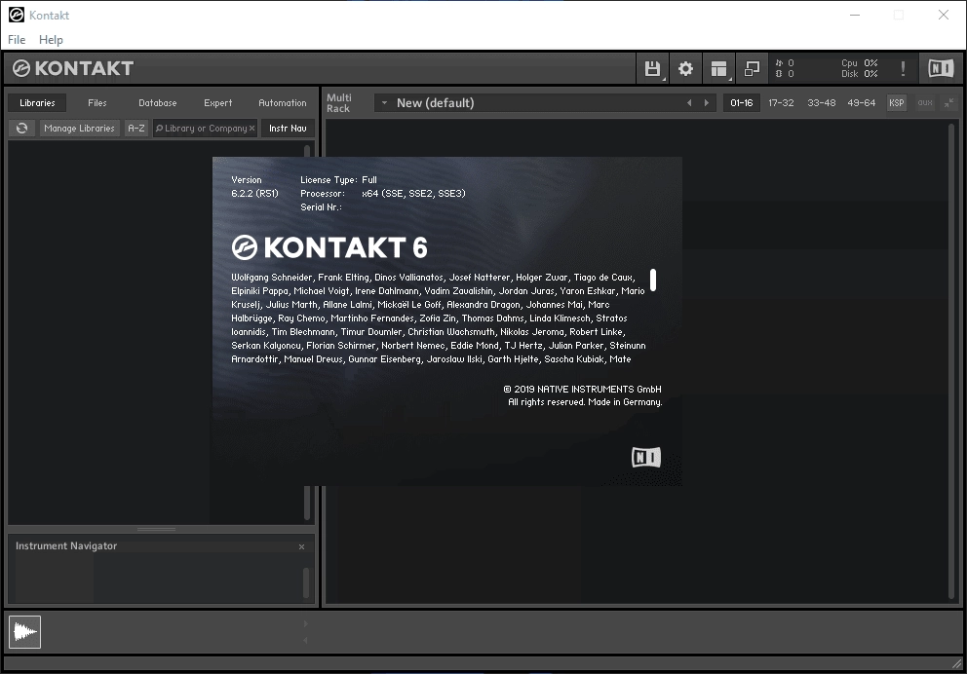967x674 pixels.
Task: Open the Workspace management panel icon
Action: pyautogui.click(x=718, y=68)
